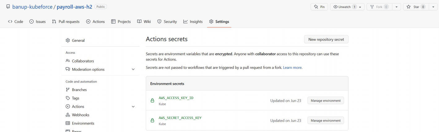Viewport: 439px width, 132px height.
Task: Click the Webhooks icon in sidebar
Action: [68, 115]
